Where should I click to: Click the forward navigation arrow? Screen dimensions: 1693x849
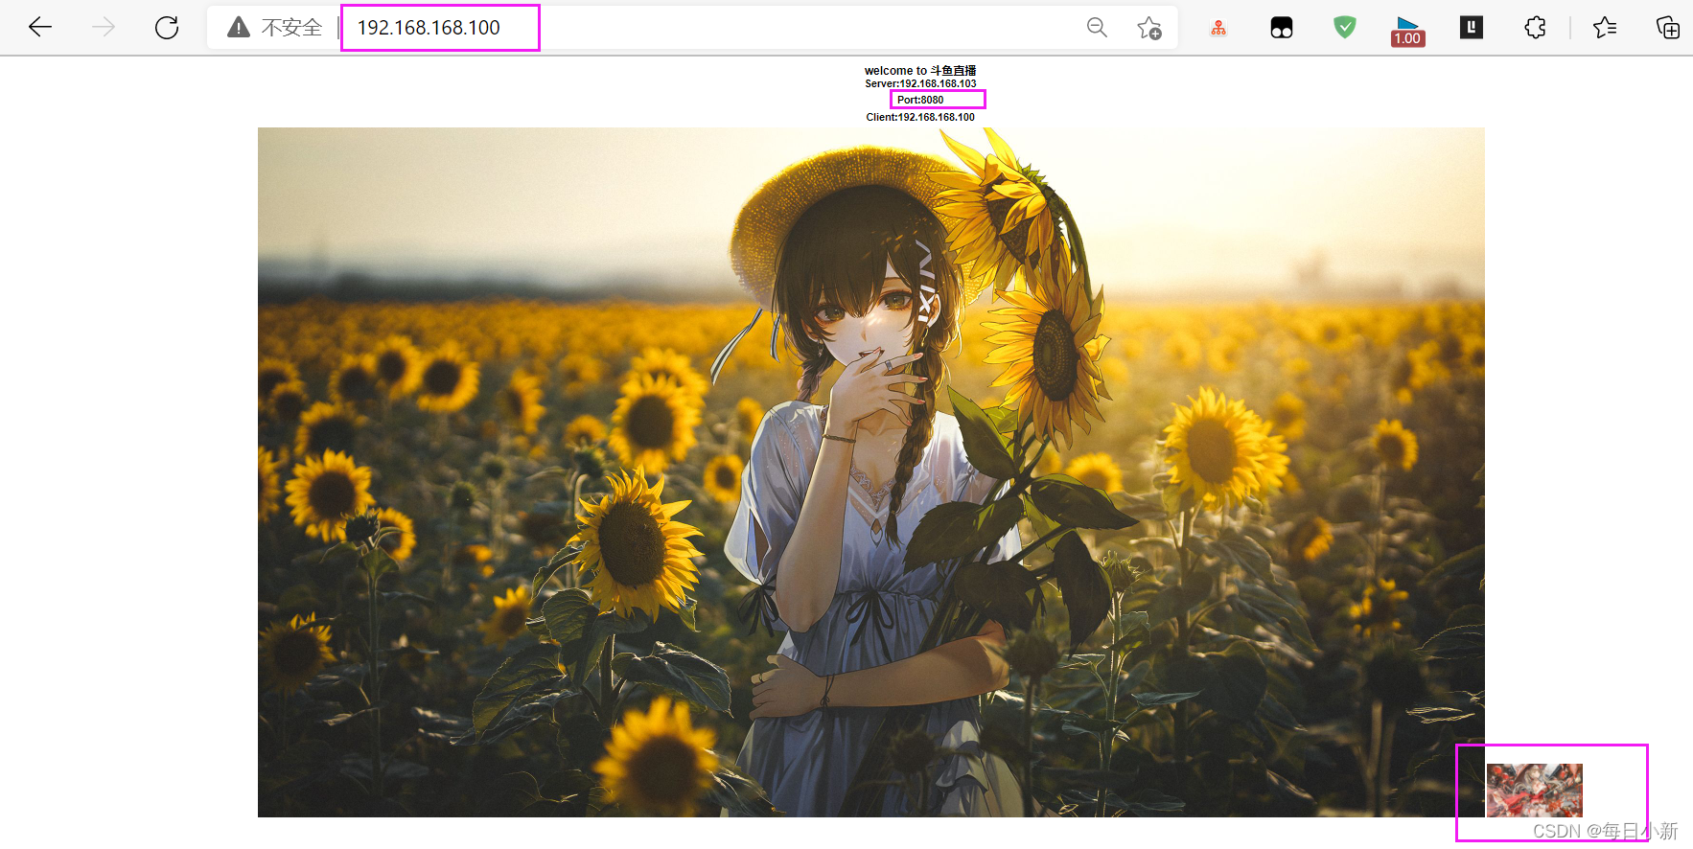click(x=104, y=27)
